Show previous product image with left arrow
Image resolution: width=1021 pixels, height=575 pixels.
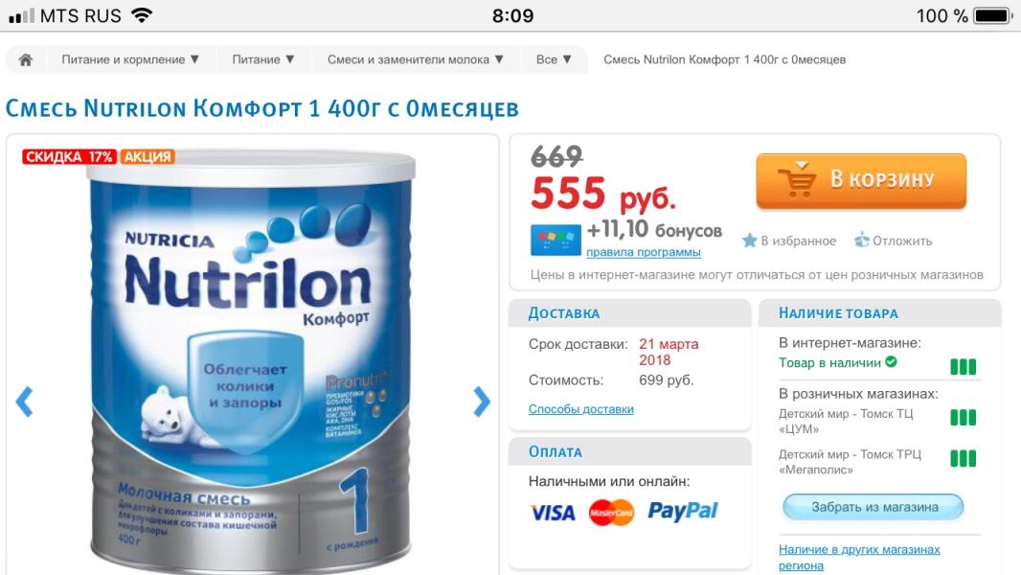24,402
